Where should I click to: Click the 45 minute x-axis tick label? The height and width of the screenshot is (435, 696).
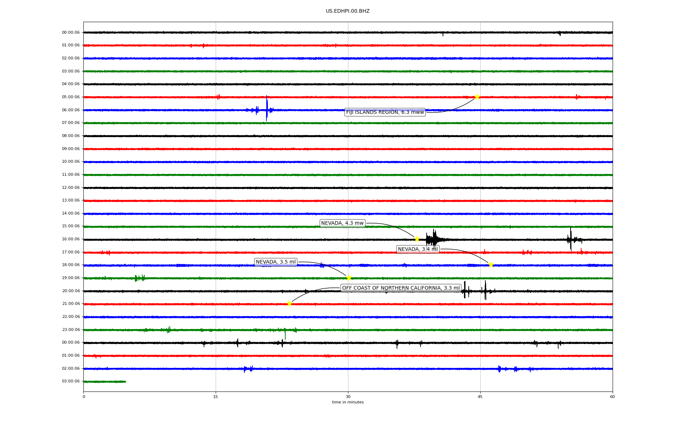pos(480,397)
